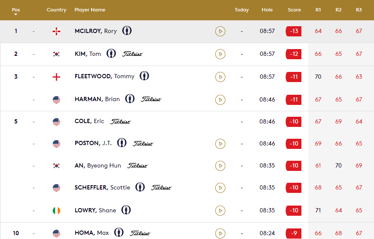Open player profile for COLE, Eric
The height and width of the screenshot is (239, 374).
click(x=90, y=121)
